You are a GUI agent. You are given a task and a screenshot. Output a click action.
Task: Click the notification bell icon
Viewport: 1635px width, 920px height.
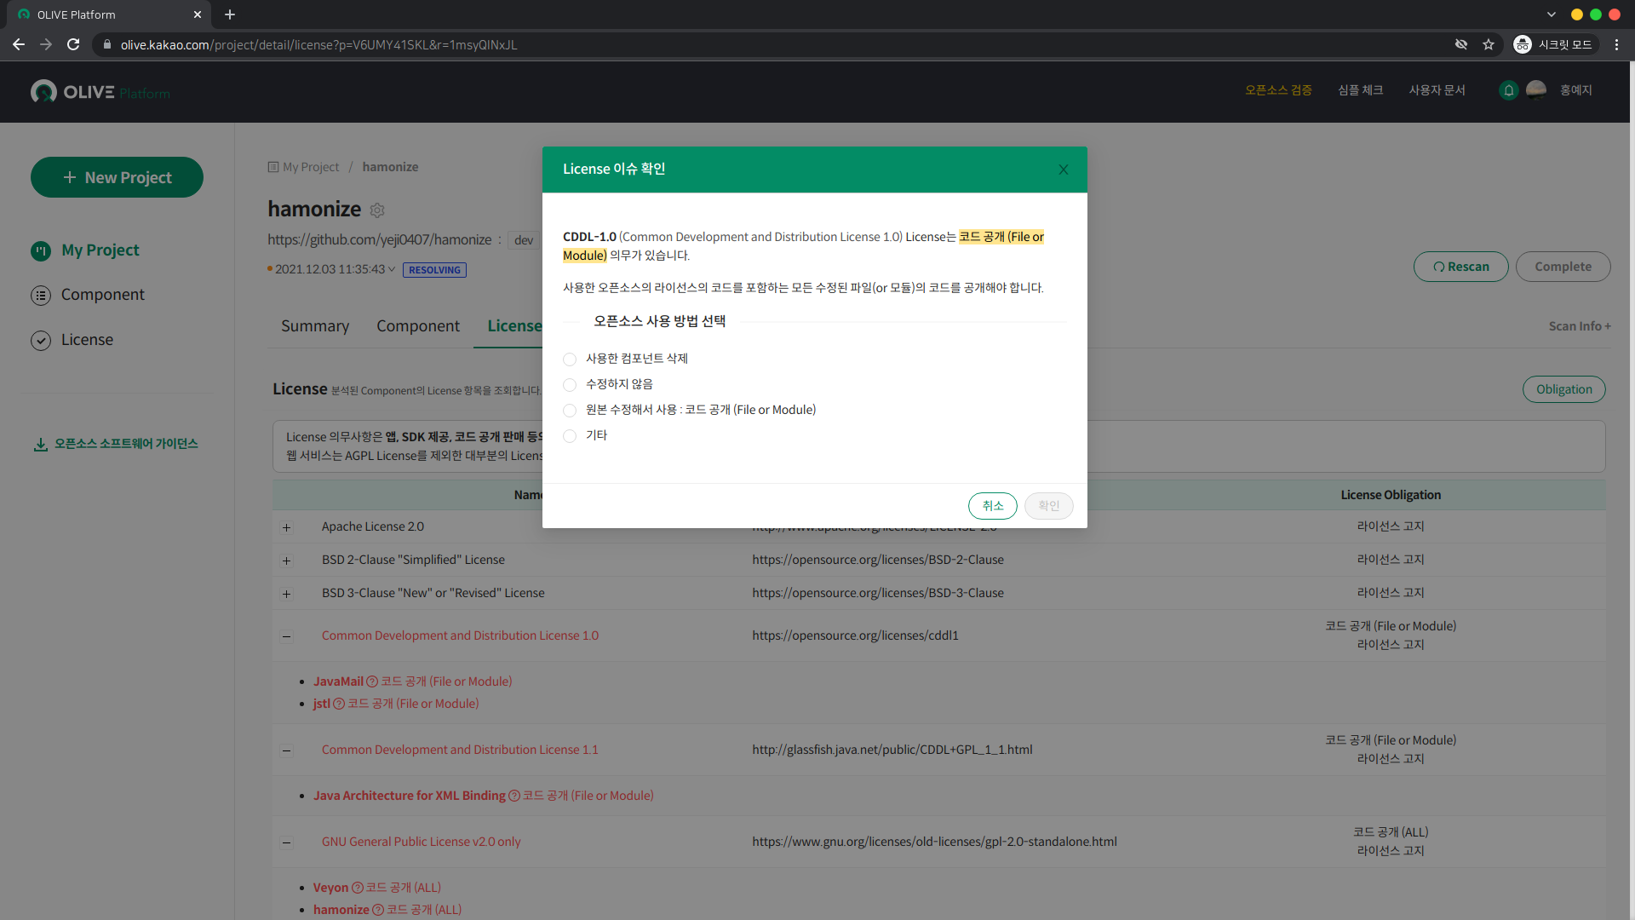(1508, 90)
